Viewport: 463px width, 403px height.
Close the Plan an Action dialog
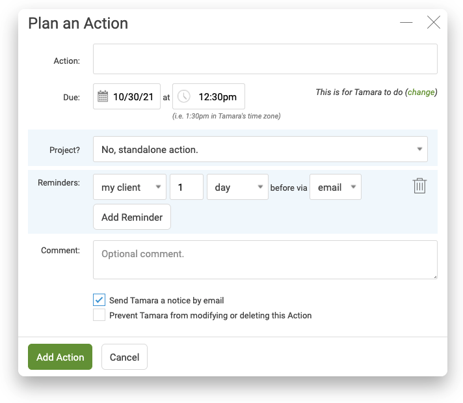pyautogui.click(x=434, y=22)
